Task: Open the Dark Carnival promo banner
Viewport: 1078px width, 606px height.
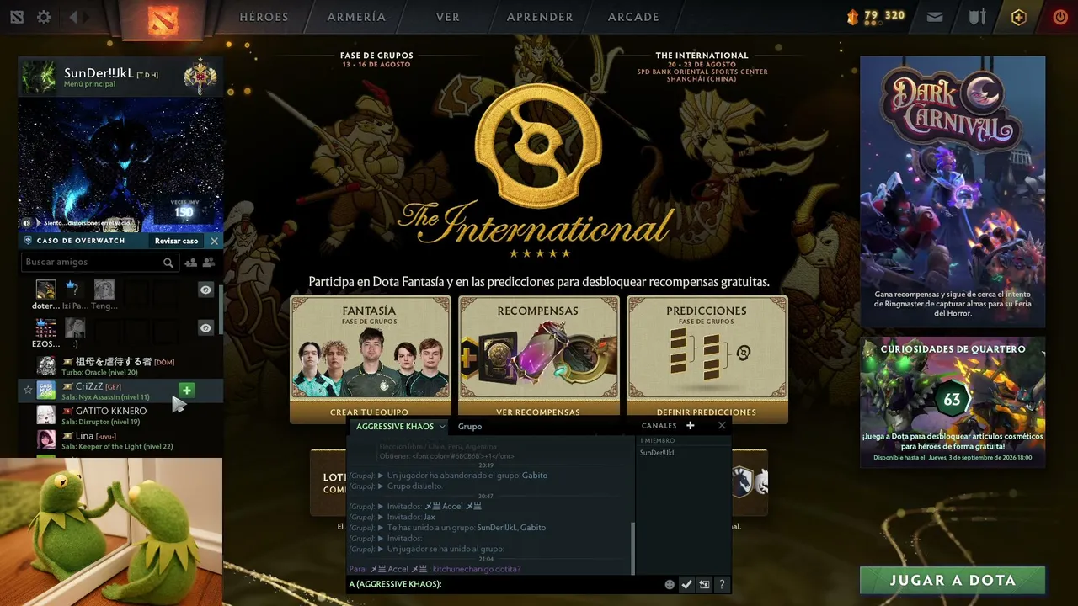Action: pyautogui.click(x=953, y=192)
